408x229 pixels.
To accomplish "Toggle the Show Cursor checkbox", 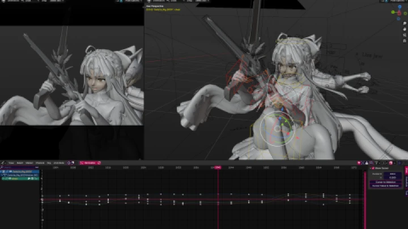I will (373, 168).
